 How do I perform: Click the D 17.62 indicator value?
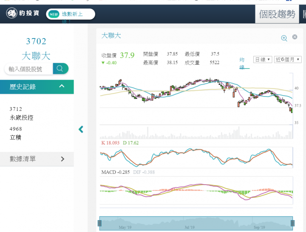131,143
